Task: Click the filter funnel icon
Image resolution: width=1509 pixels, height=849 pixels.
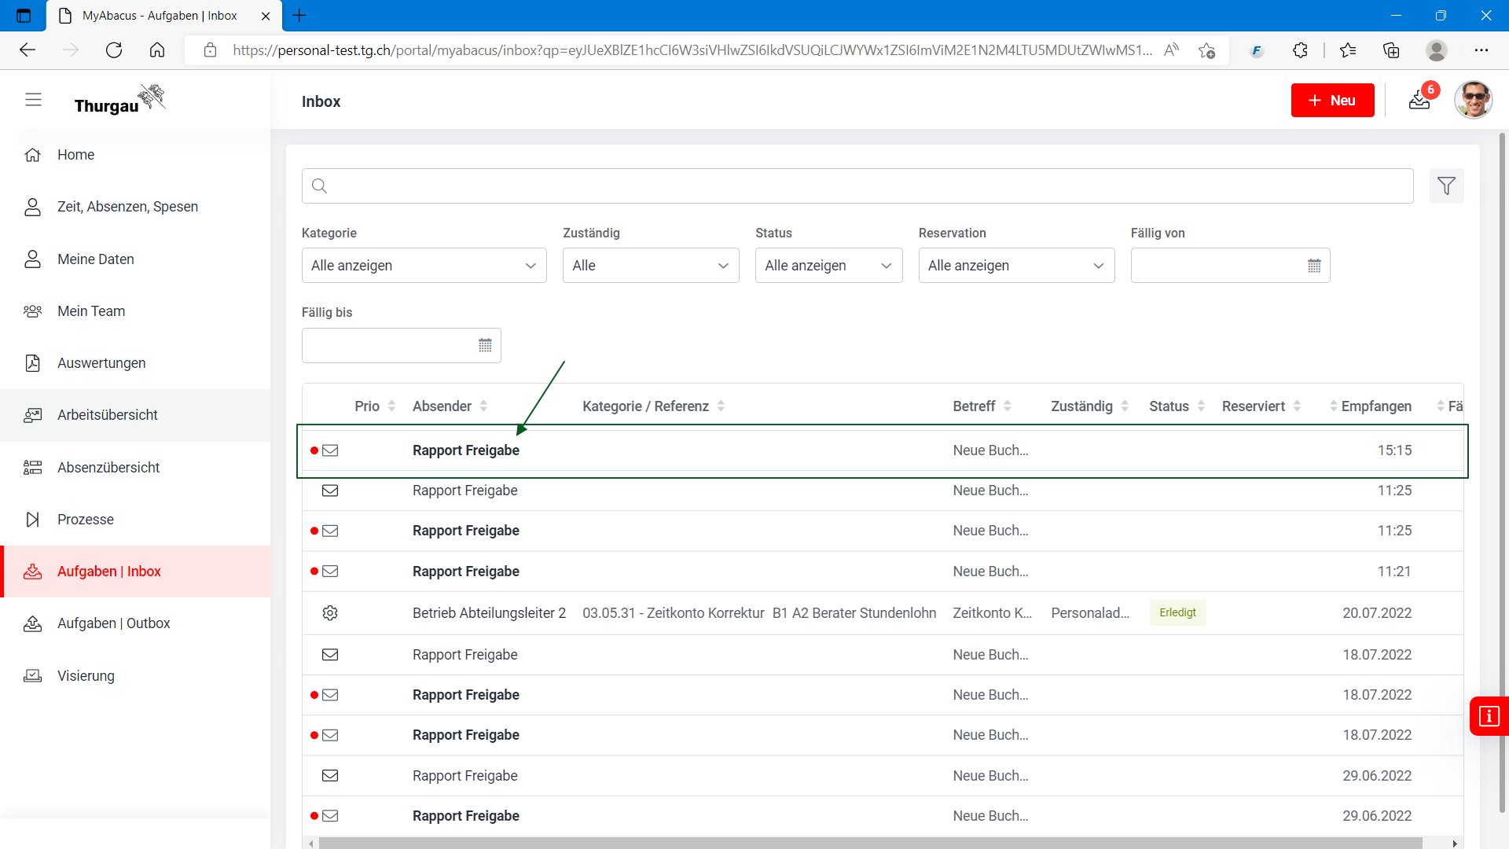Action: tap(1446, 186)
